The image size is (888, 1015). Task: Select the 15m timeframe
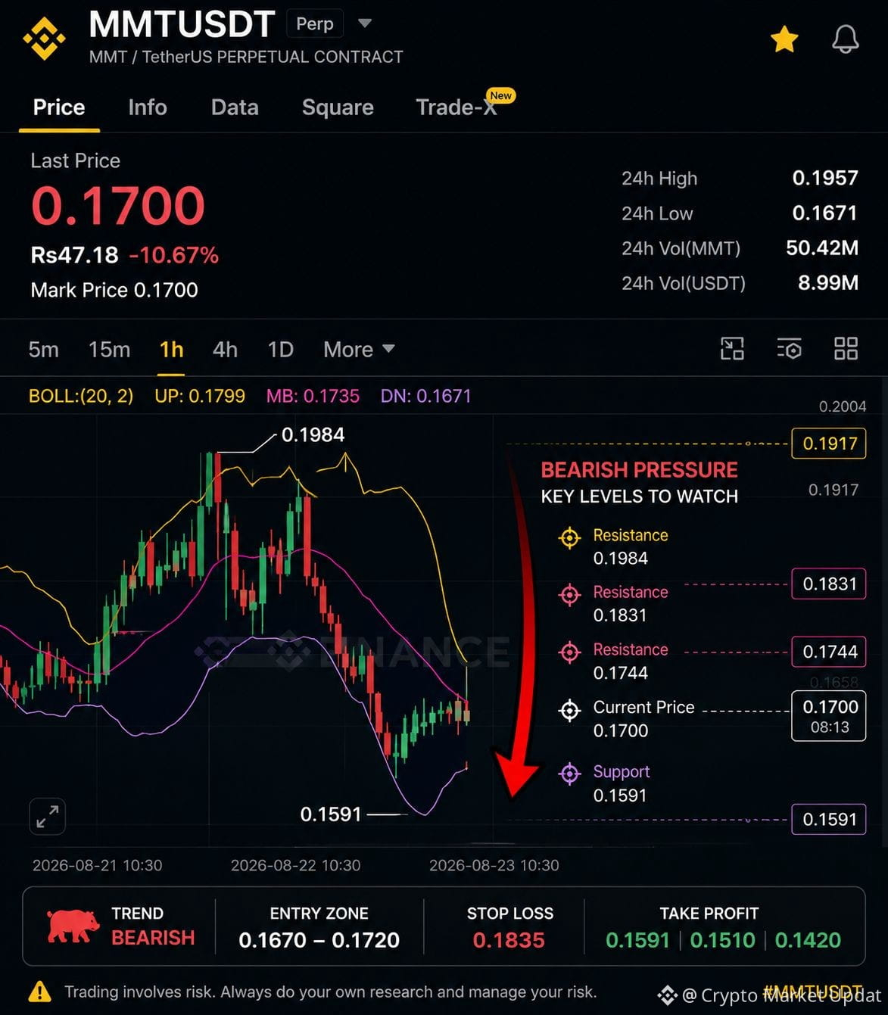[x=109, y=350]
